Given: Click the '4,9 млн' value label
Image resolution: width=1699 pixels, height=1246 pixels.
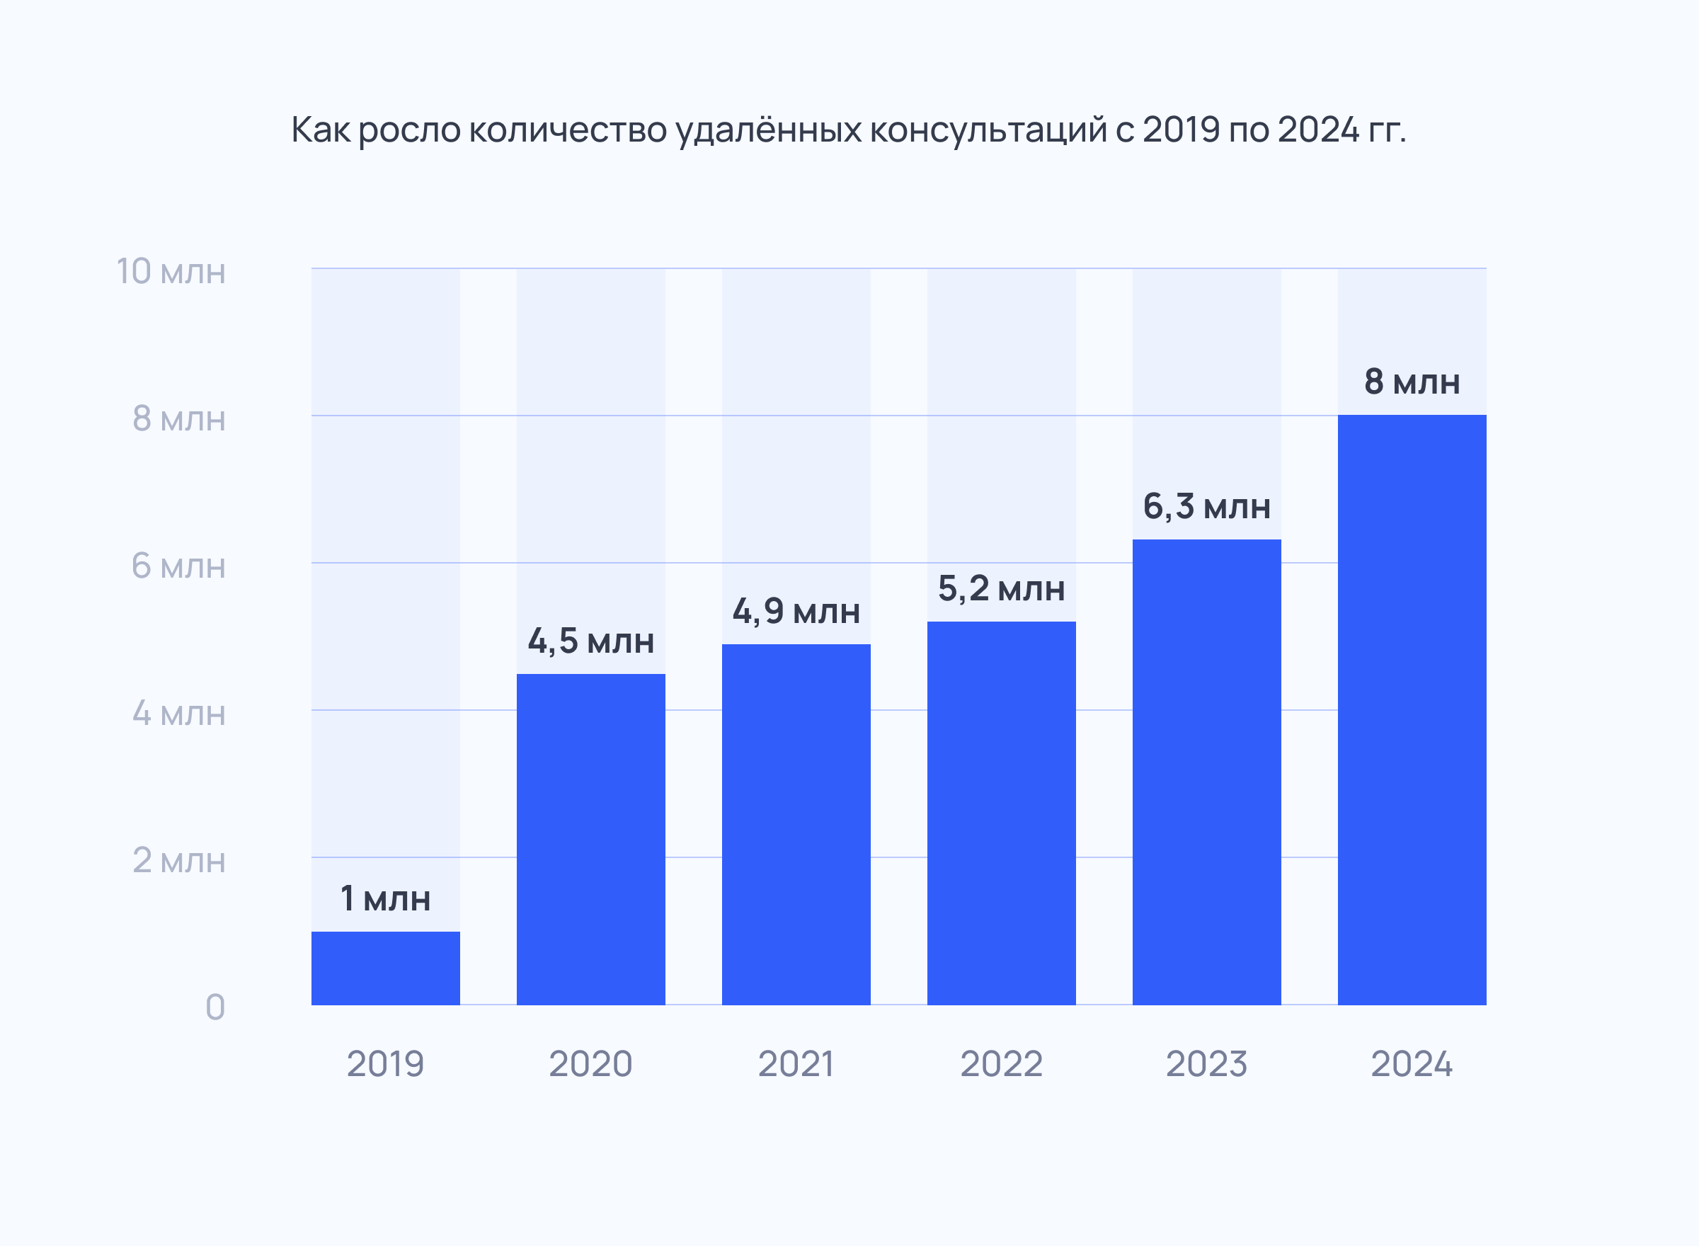Looking at the screenshot, I should tap(796, 611).
